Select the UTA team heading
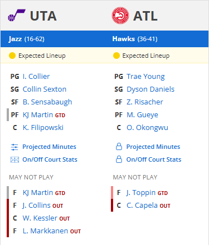 click(43, 16)
